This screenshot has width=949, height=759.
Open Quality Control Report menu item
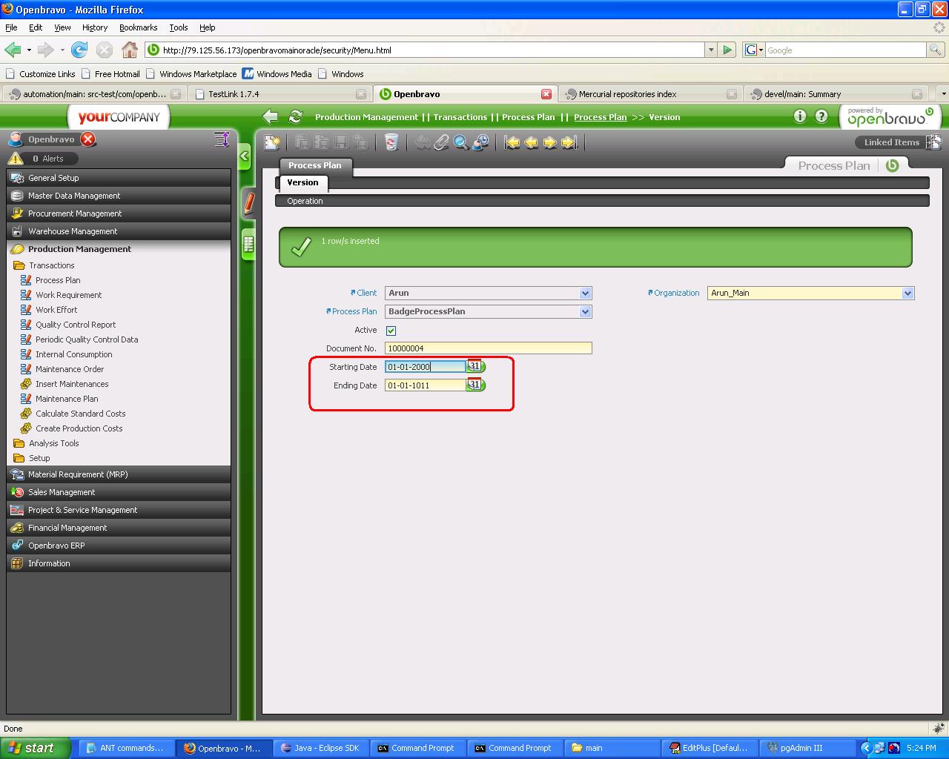coord(76,325)
